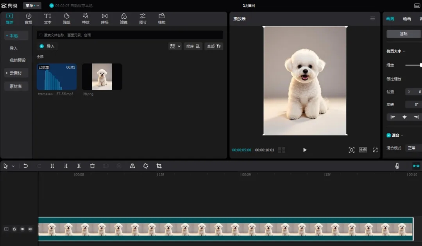Lock the video track with the lock icon
Image resolution: width=422 pixels, height=246 pixels.
14,229
